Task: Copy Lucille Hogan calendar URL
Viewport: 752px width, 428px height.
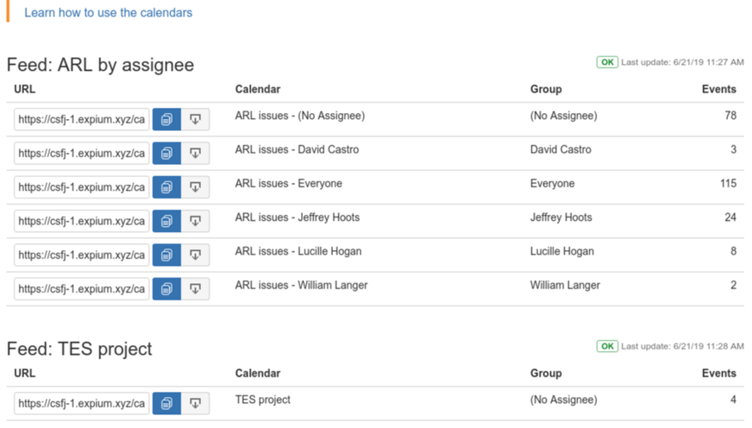Action: pyautogui.click(x=166, y=255)
